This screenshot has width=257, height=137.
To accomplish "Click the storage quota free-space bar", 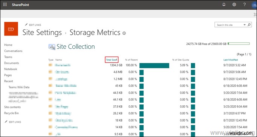I will coord(239,44).
